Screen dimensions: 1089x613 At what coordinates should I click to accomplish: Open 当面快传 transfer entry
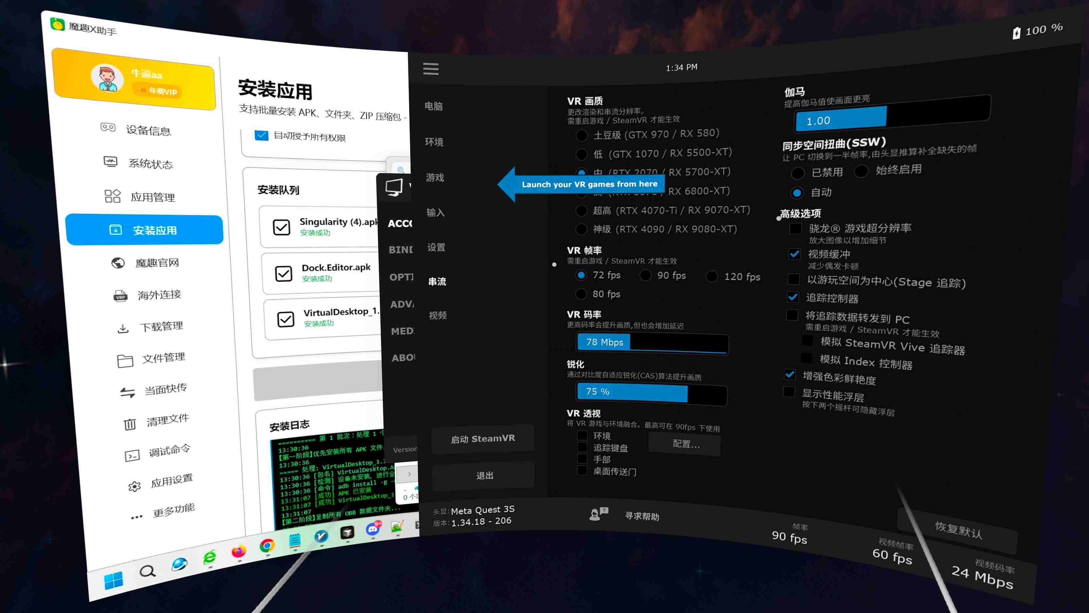153,390
